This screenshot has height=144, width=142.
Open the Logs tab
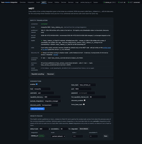click(x=77, y=2)
